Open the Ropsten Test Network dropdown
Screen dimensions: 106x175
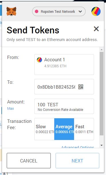[x=59, y=11]
